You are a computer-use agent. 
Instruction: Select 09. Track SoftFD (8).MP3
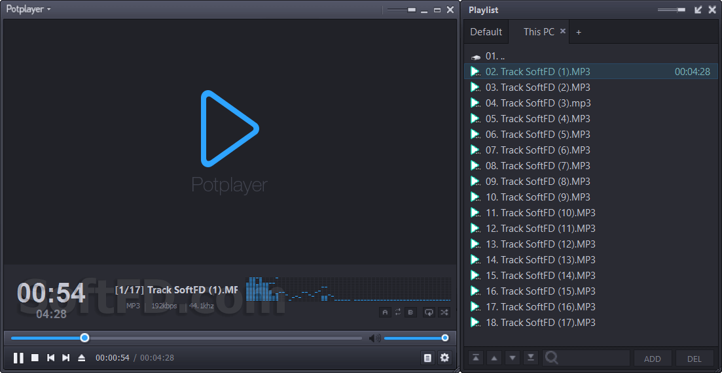(x=591, y=181)
